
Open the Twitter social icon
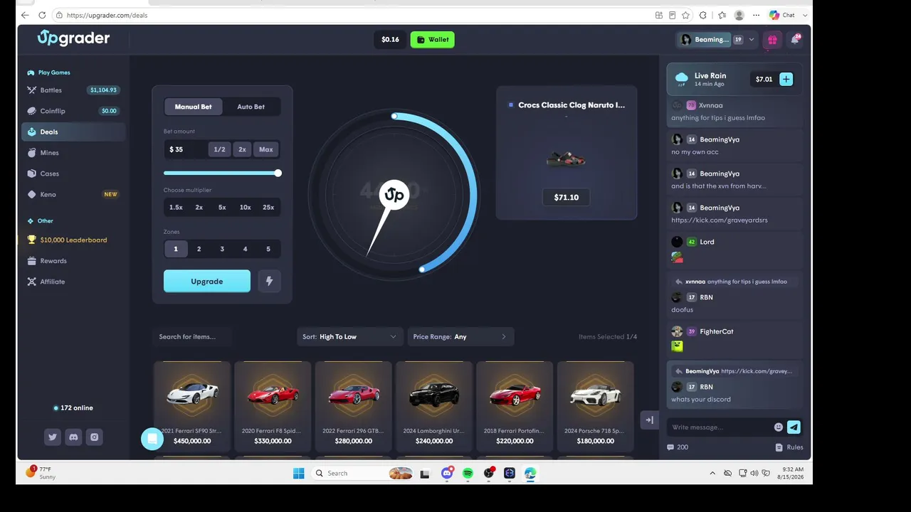(53, 437)
